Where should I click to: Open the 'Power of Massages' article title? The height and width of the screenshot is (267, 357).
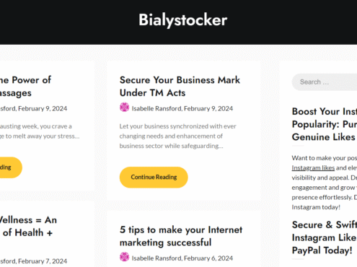click(x=25, y=87)
